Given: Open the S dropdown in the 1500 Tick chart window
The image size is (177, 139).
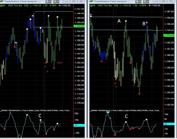Looking at the screenshot, I should (138, 1).
